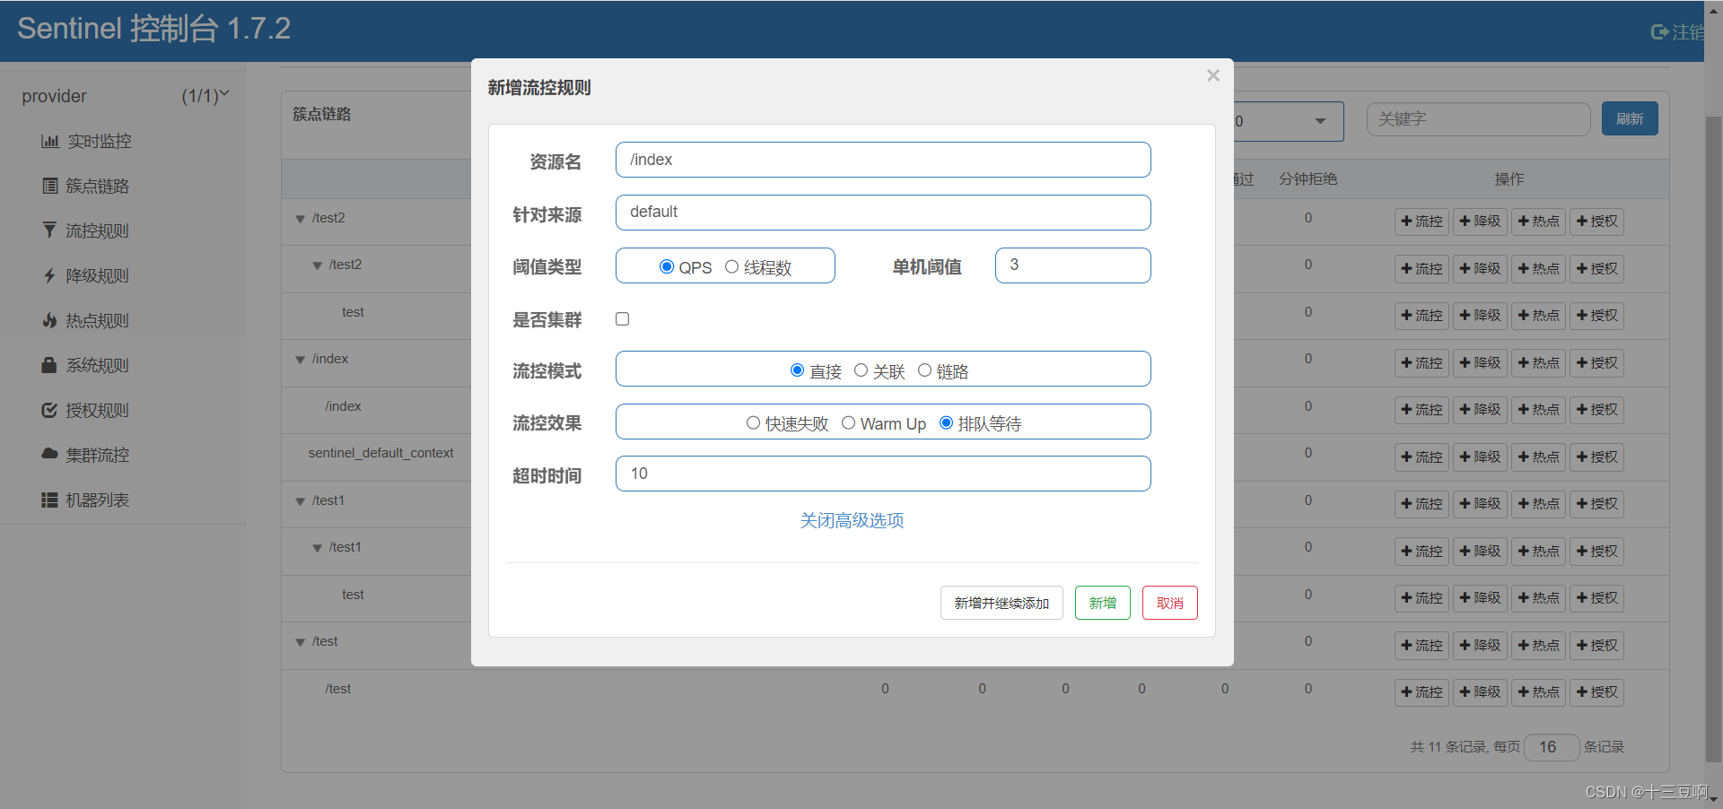
Task: Click the 热点规则 flame icon
Action: (x=50, y=320)
